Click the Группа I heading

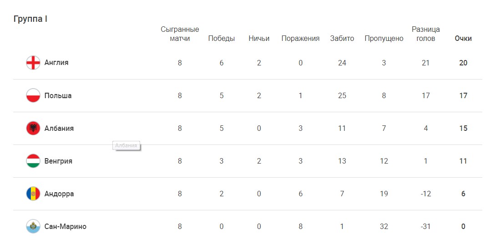pyautogui.click(x=30, y=19)
